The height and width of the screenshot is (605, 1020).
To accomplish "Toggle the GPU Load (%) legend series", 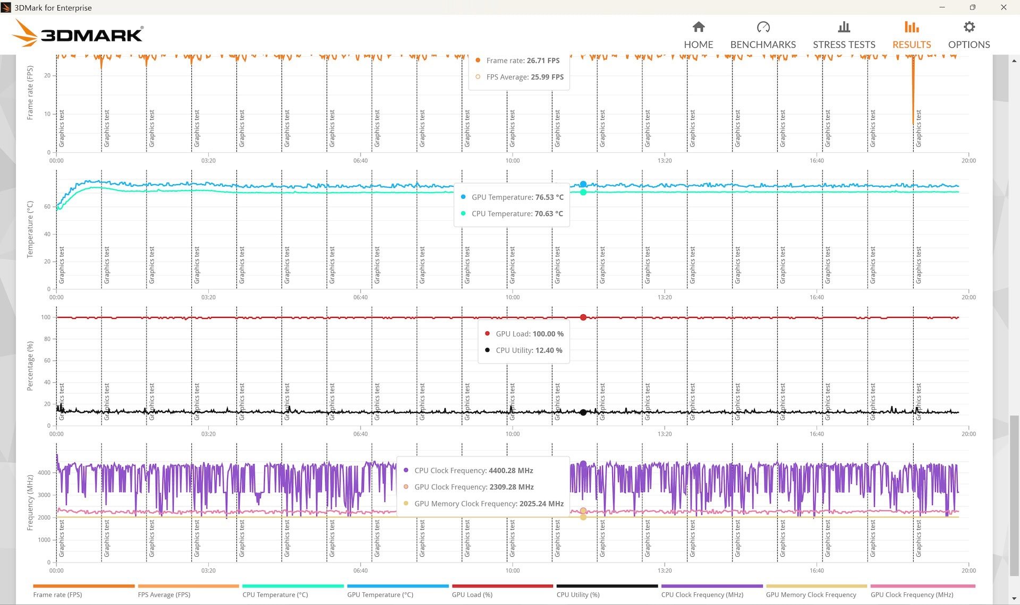I will (x=502, y=591).
